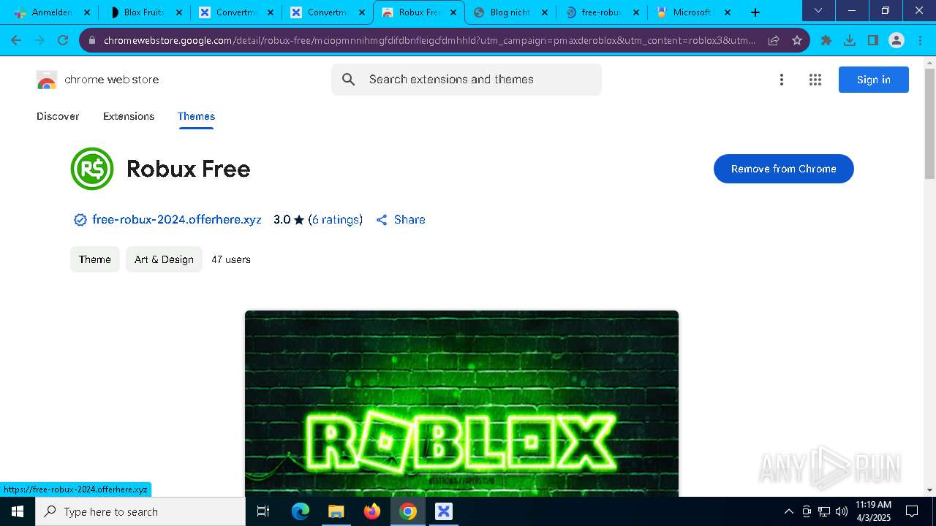The width and height of the screenshot is (936, 526).
Task: Open the Extensions puzzle icon
Action: tap(826, 40)
